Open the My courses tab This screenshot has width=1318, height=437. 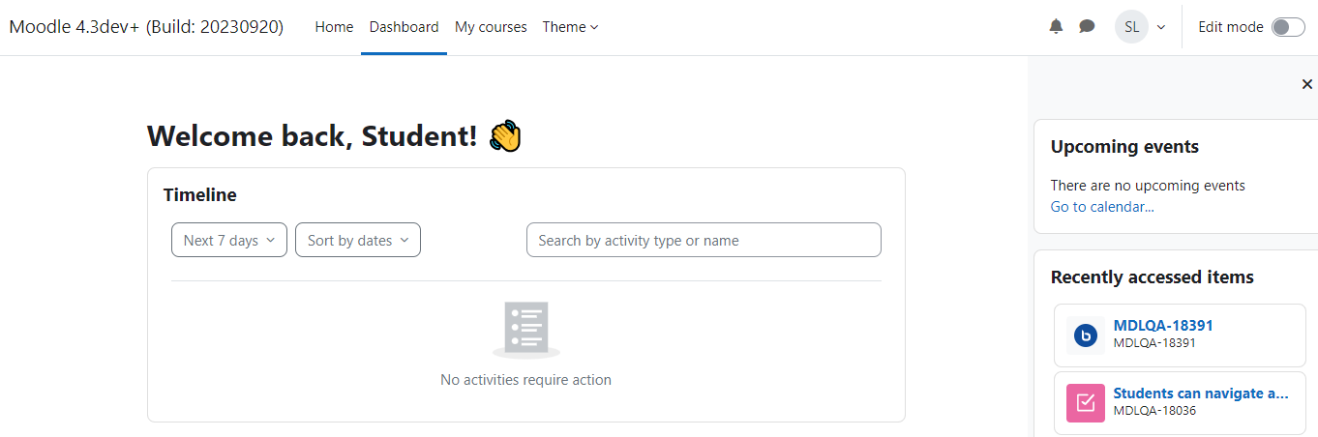491,27
